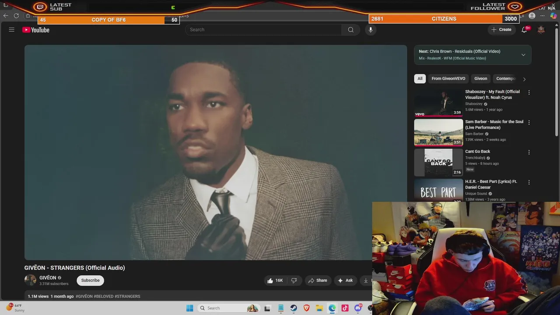Subscribe to the GIVĒON channel
Image resolution: width=560 pixels, height=315 pixels.
tap(90, 280)
